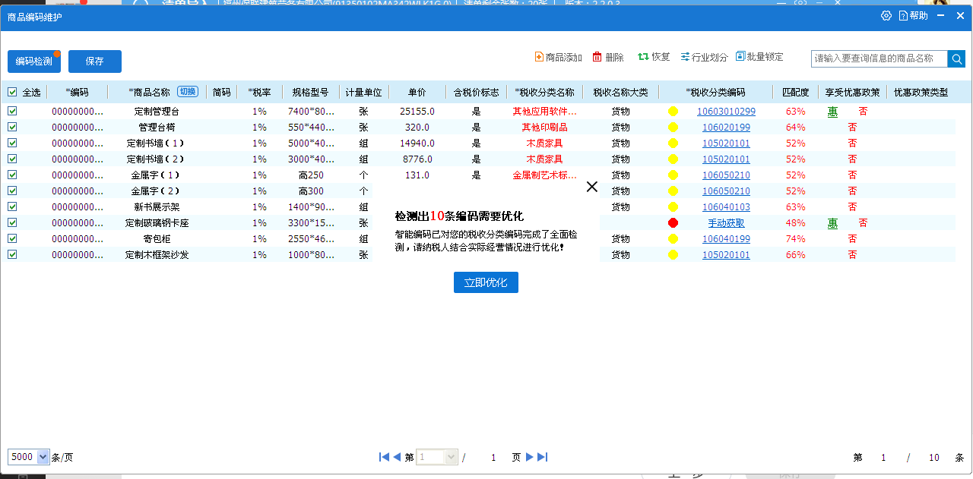Click red status dot for 定制玻璃钢卡座
Image resolution: width=973 pixels, height=479 pixels.
pos(673,222)
